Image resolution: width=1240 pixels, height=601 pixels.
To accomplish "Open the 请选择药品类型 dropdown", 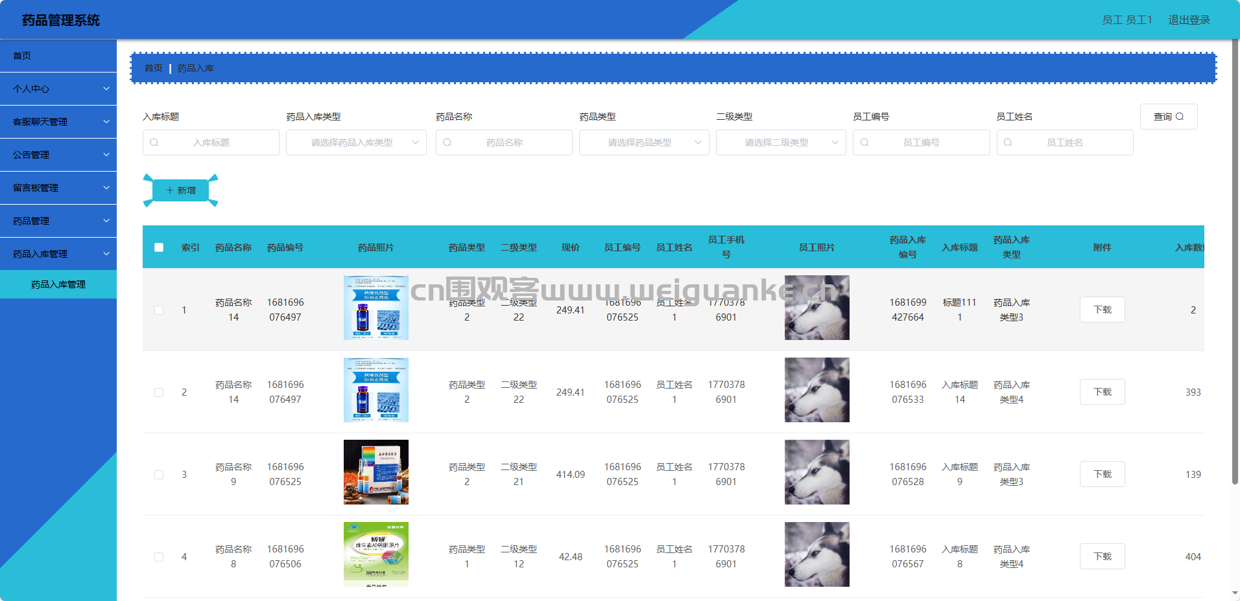I will (644, 142).
